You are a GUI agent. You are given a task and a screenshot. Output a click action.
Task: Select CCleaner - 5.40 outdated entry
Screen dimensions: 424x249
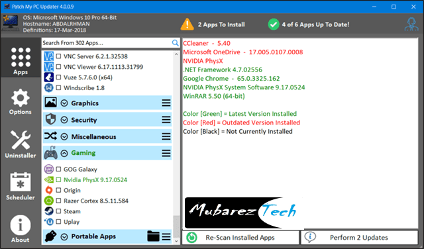click(207, 43)
